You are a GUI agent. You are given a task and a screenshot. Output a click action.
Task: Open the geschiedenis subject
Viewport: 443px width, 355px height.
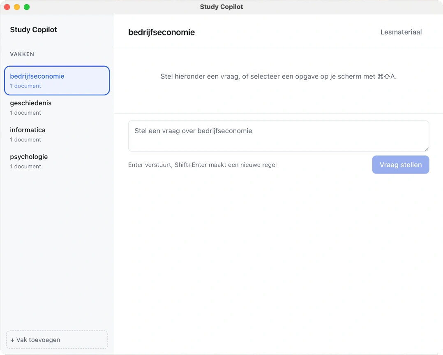[57, 107]
